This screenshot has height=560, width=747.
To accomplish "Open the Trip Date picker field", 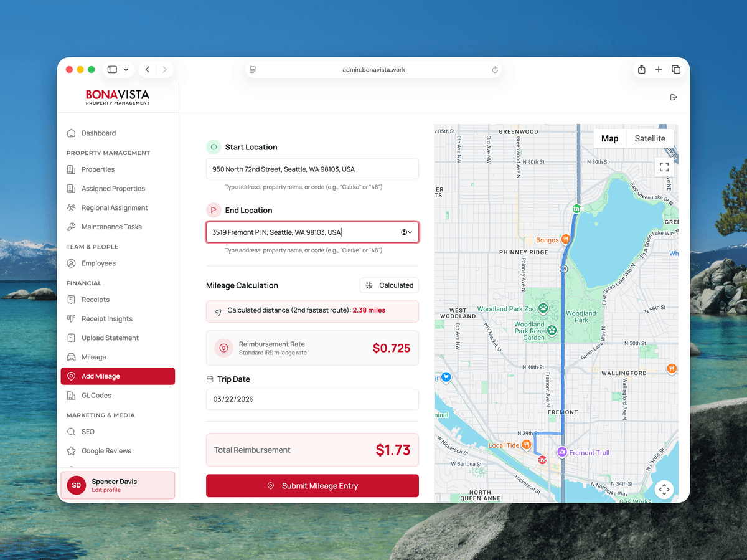I will (312, 399).
